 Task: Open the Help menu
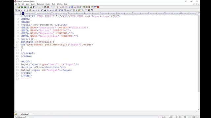point(66,4)
